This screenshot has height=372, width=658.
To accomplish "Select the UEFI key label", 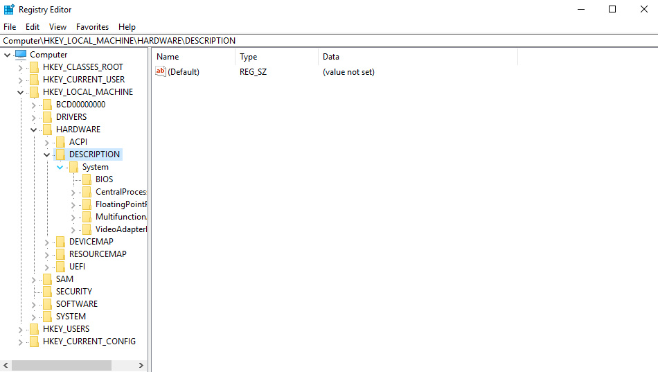I will [77, 267].
